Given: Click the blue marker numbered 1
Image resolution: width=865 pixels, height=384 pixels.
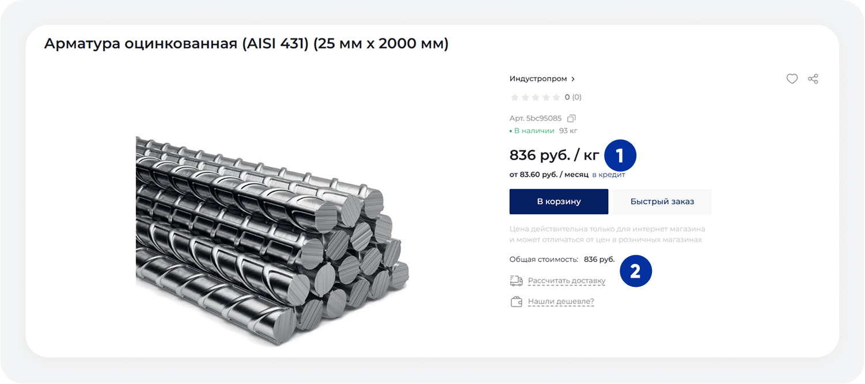Looking at the screenshot, I should tap(620, 156).
